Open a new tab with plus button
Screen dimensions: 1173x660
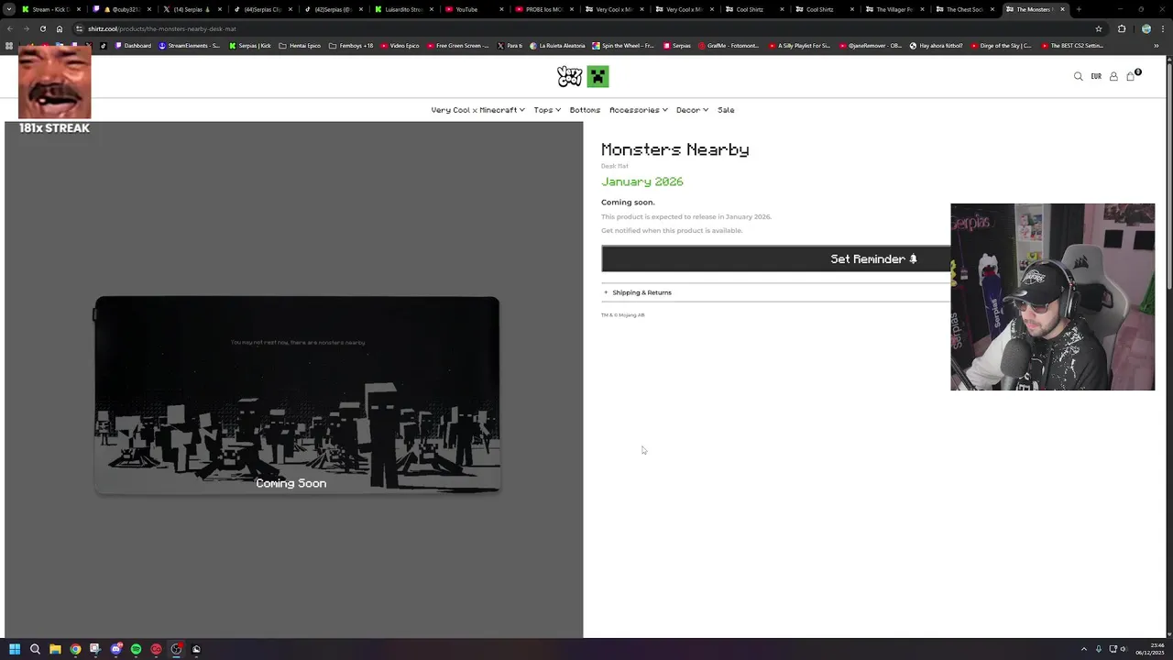tap(1079, 9)
